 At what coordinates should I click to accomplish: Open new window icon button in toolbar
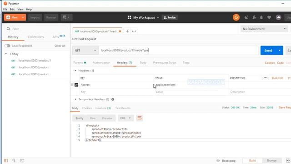click(66, 17)
